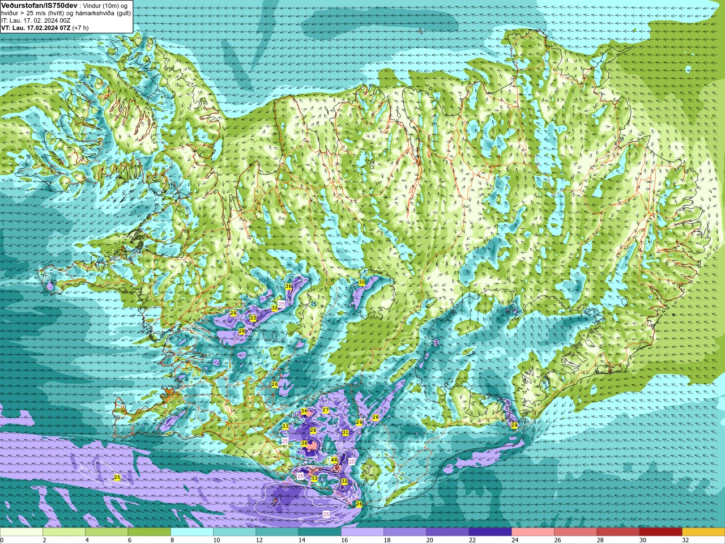Image resolution: width=725 pixels, height=544 pixels.
Task: Click the yellow 29 label on southeast coast
Action: 514,425
